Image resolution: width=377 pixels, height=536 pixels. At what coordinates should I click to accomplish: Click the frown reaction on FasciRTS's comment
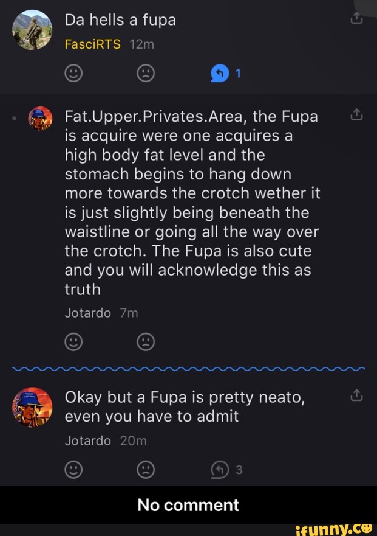[x=145, y=73]
